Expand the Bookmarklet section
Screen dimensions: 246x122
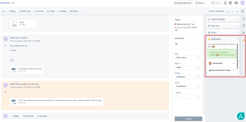coord(222,63)
